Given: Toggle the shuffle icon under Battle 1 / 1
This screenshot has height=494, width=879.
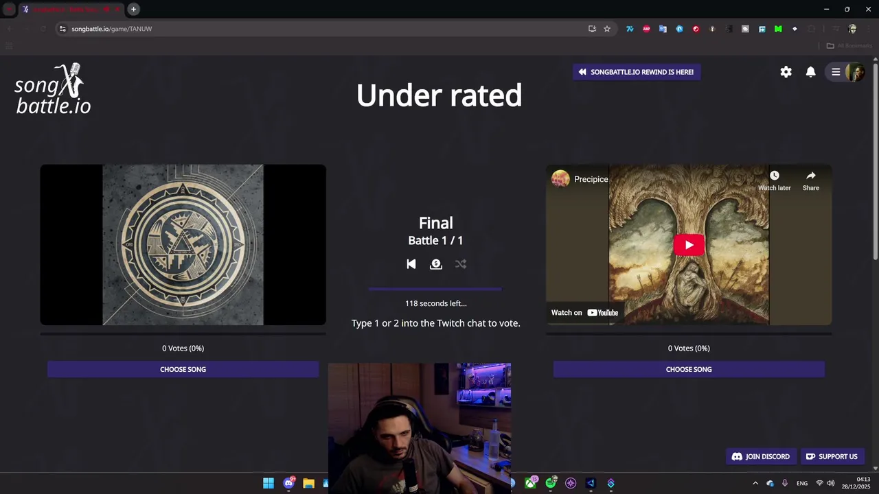Looking at the screenshot, I should point(461,264).
